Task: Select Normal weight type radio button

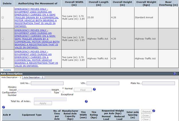Action: pyautogui.click(x=63, y=88)
